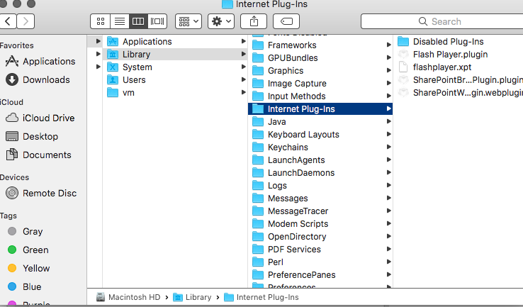Select the Blue tag
The image size is (523, 307).
[x=25, y=286]
